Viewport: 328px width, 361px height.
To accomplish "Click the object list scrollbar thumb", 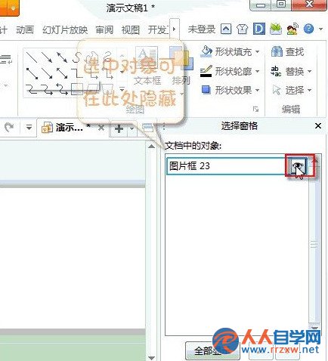I will click(314, 244).
